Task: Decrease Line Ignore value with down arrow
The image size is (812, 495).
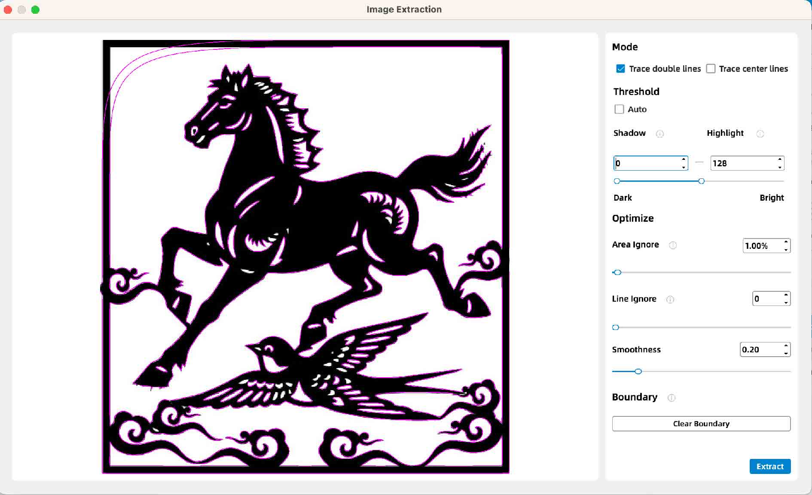Action: point(786,302)
